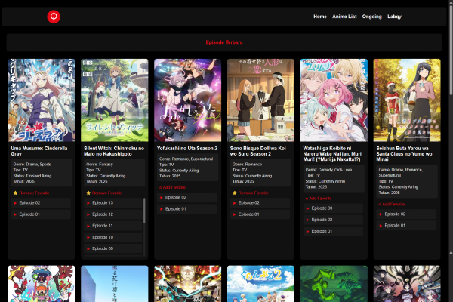This screenshot has width=453, height=302.
Task: Open the Ongoing navigation link
Action: (371, 16)
